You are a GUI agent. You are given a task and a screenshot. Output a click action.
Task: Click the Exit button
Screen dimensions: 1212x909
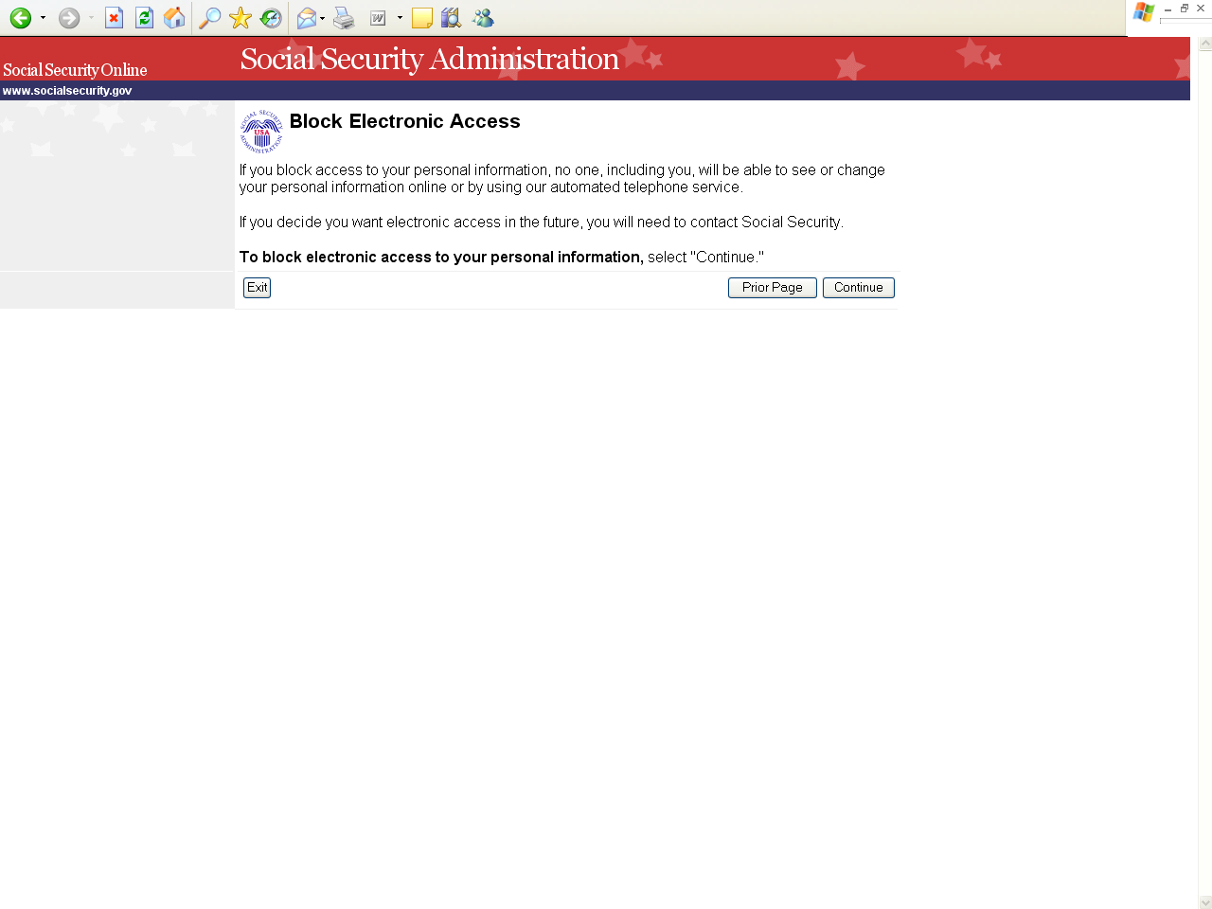pyautogui.click(x=258, y=288)
